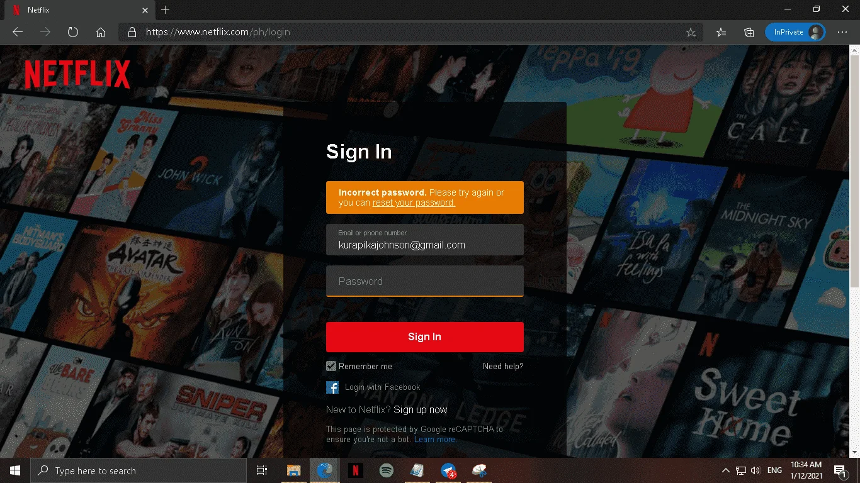
Task: Open Spotify from taskbar
Action: pos(386,470)
